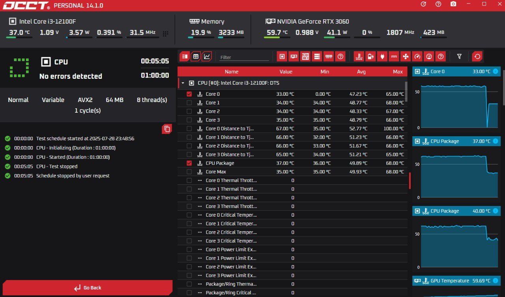This screenshot has width=505, height=297.
Task: Sort by the Name column header
Action: point(232,72)
